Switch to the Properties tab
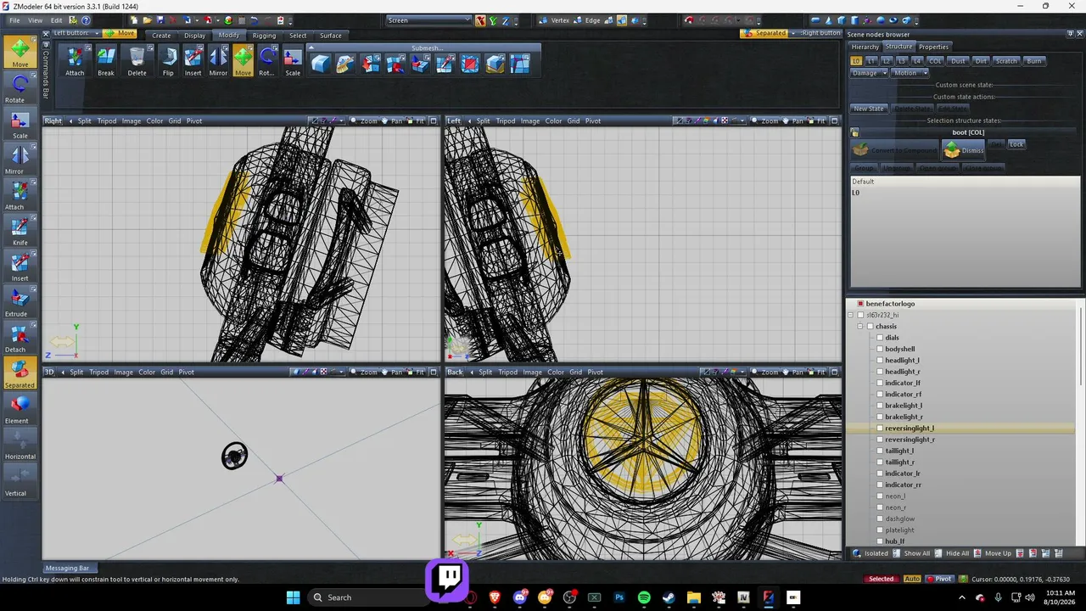The width and height of the screenshot is (1086, 611). tap(934, 47)
